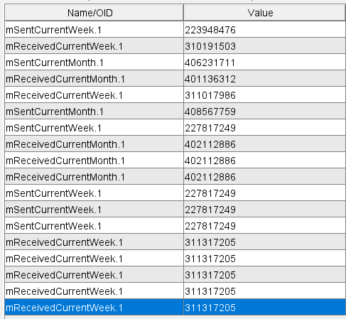Select the value cell 310191503
This screenshot has width=346, height=319.
(x=264, y=46)
